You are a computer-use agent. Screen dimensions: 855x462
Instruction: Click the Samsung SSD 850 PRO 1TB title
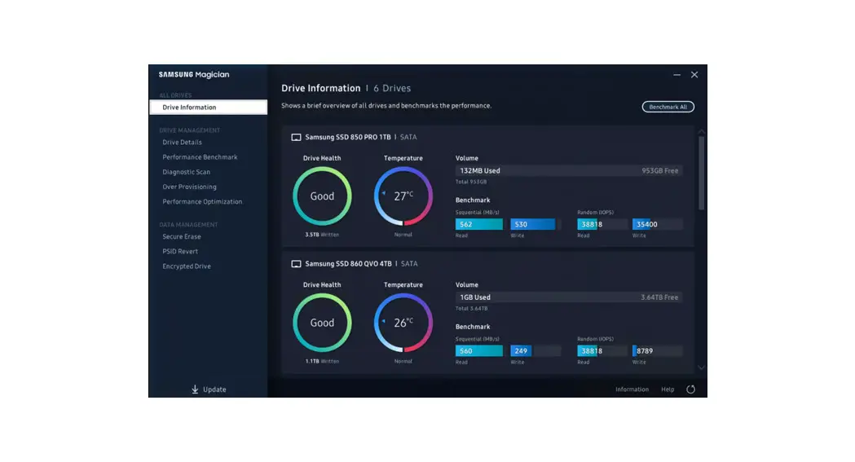348,137
